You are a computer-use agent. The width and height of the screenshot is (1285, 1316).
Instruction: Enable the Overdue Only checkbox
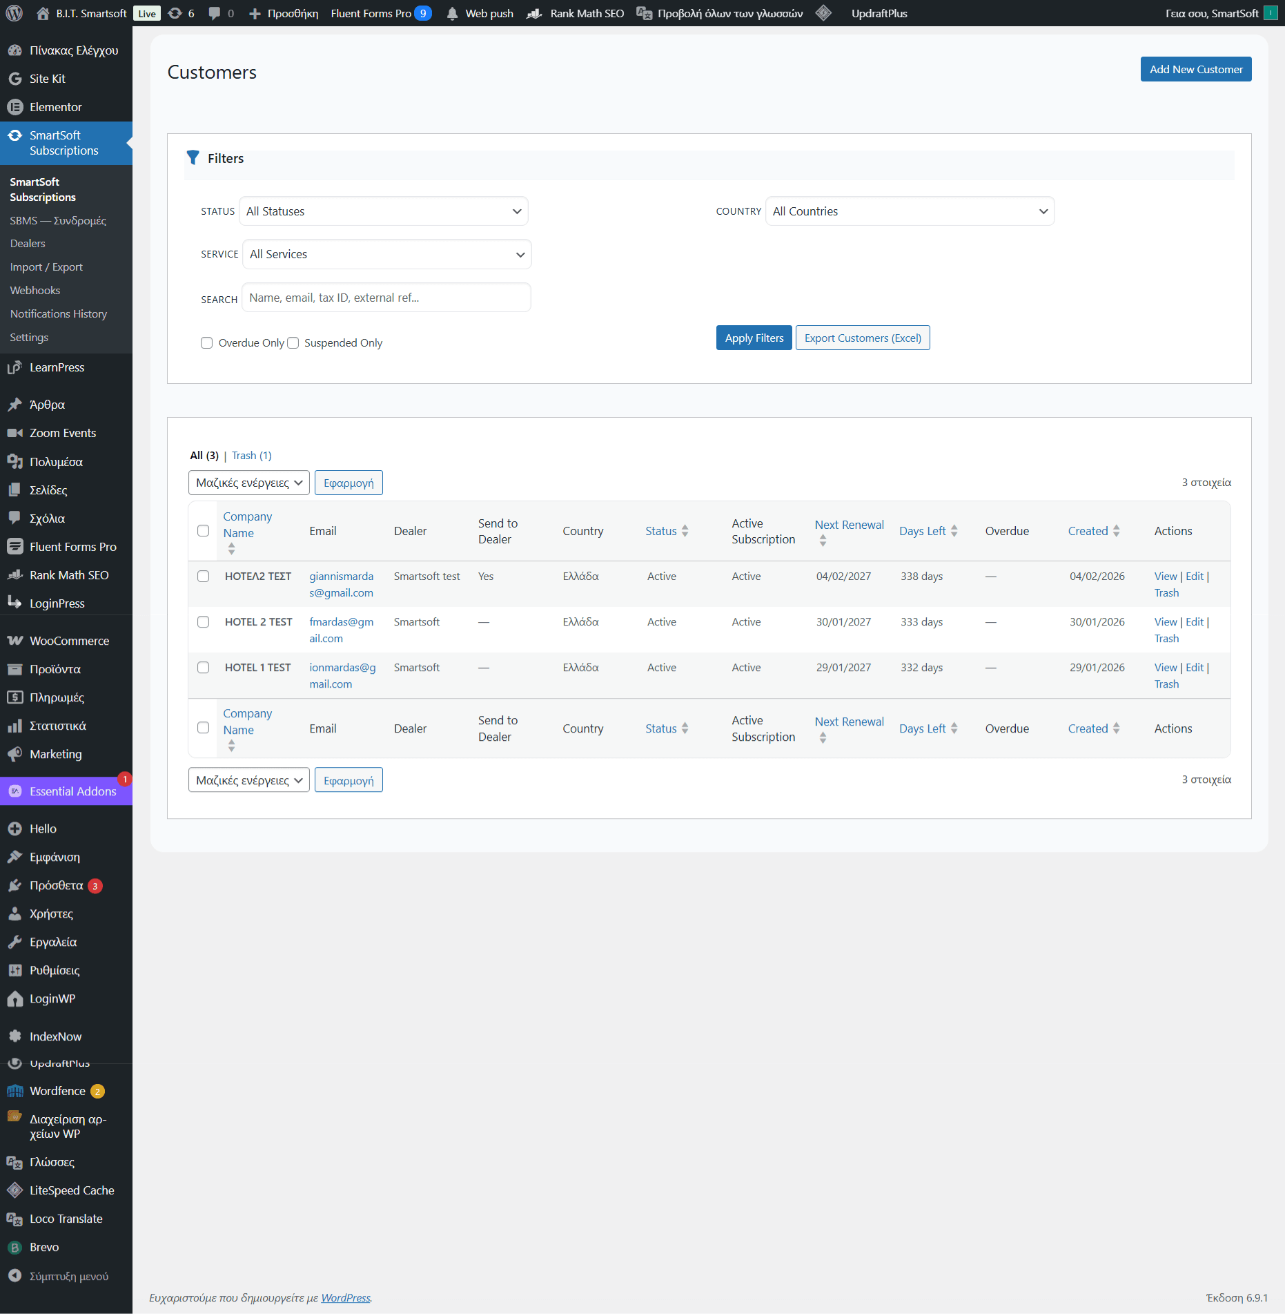(206, 343)
